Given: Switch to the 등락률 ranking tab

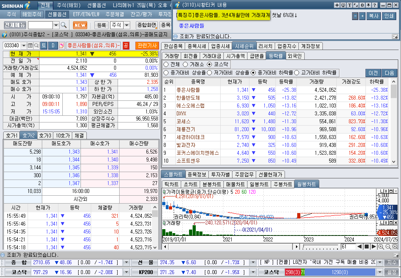Looking at the screenshot, I should point(275,56).
